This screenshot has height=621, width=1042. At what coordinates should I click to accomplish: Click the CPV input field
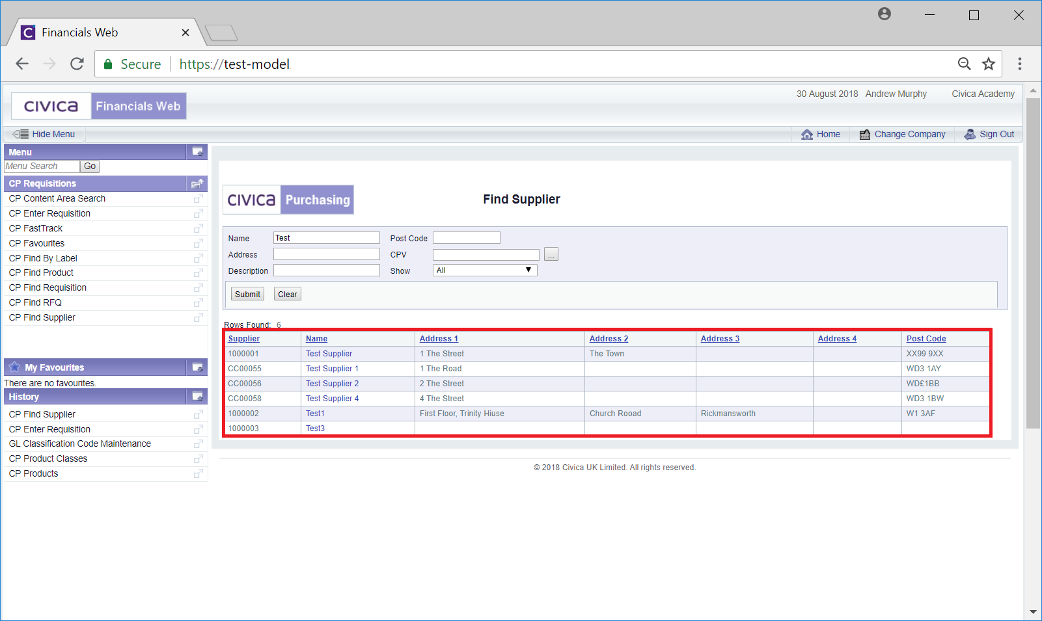486,254
